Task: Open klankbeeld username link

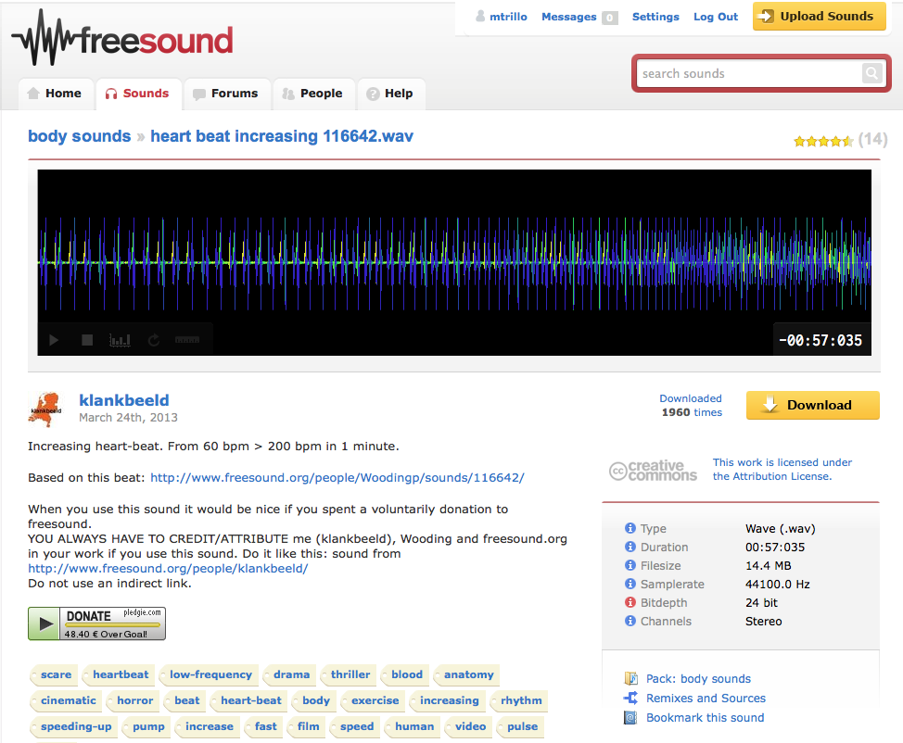Action: pos(124,400)
